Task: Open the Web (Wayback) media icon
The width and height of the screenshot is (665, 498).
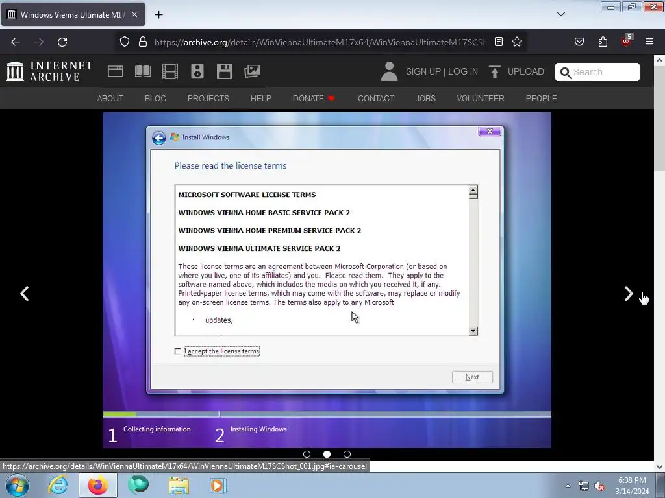Action: pos(116,71)
